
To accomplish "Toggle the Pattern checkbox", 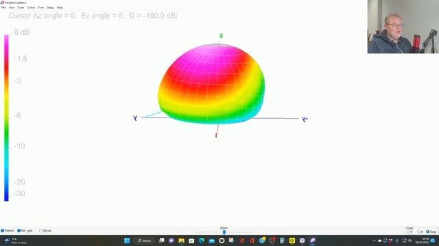I will pyautogui.click(x=3, y=231).
